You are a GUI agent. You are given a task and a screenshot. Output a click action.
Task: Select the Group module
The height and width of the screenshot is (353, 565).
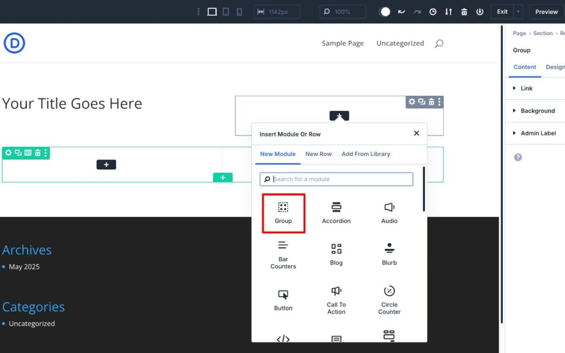coord(283,213)
